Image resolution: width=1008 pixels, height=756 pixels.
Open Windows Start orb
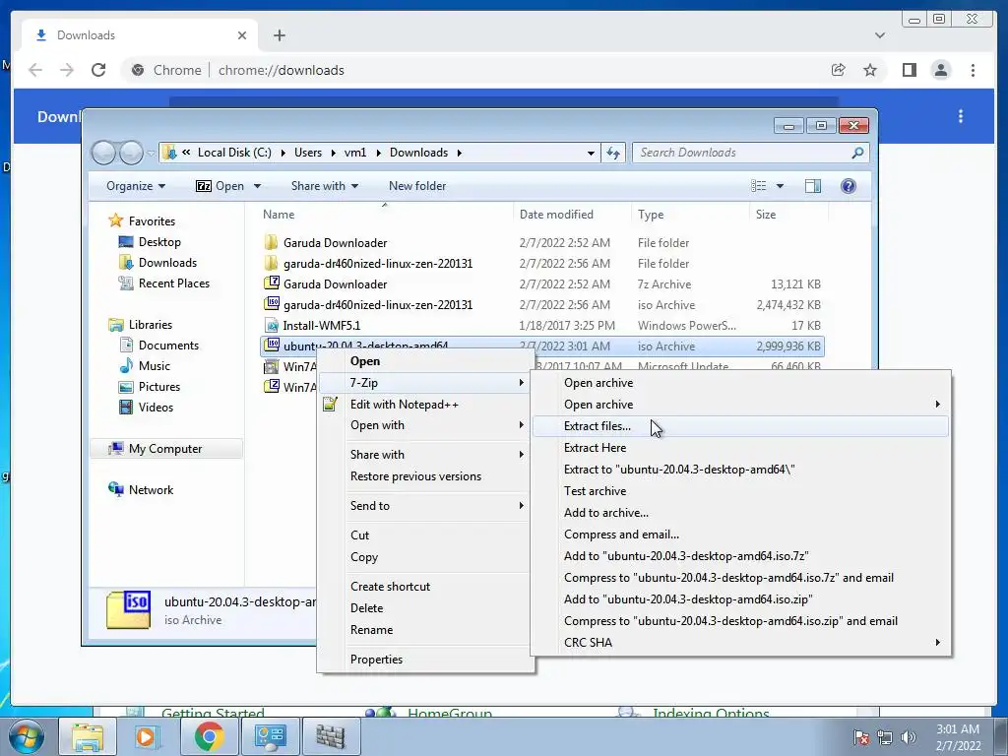click(26, 736)
